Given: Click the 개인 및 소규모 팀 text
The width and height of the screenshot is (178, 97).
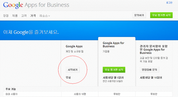Looking at the screenshot, I should (x=75, y=52).
